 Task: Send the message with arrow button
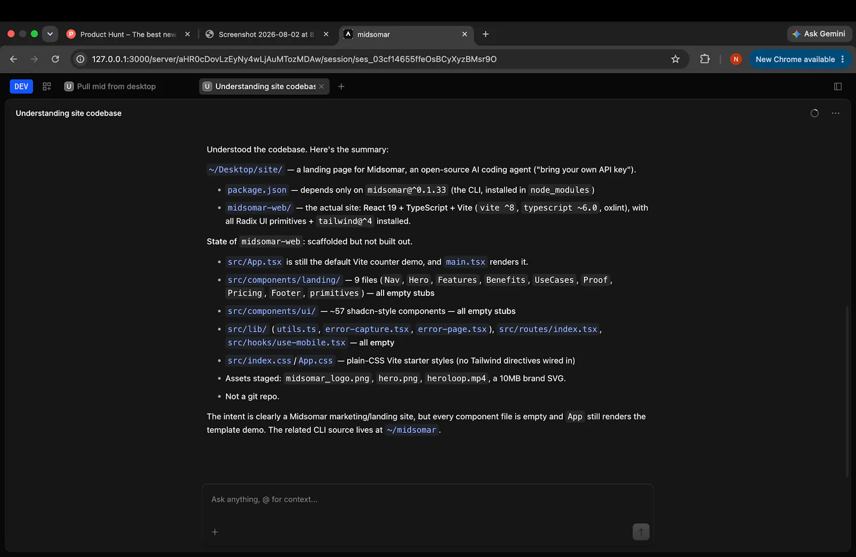[641, 532]
